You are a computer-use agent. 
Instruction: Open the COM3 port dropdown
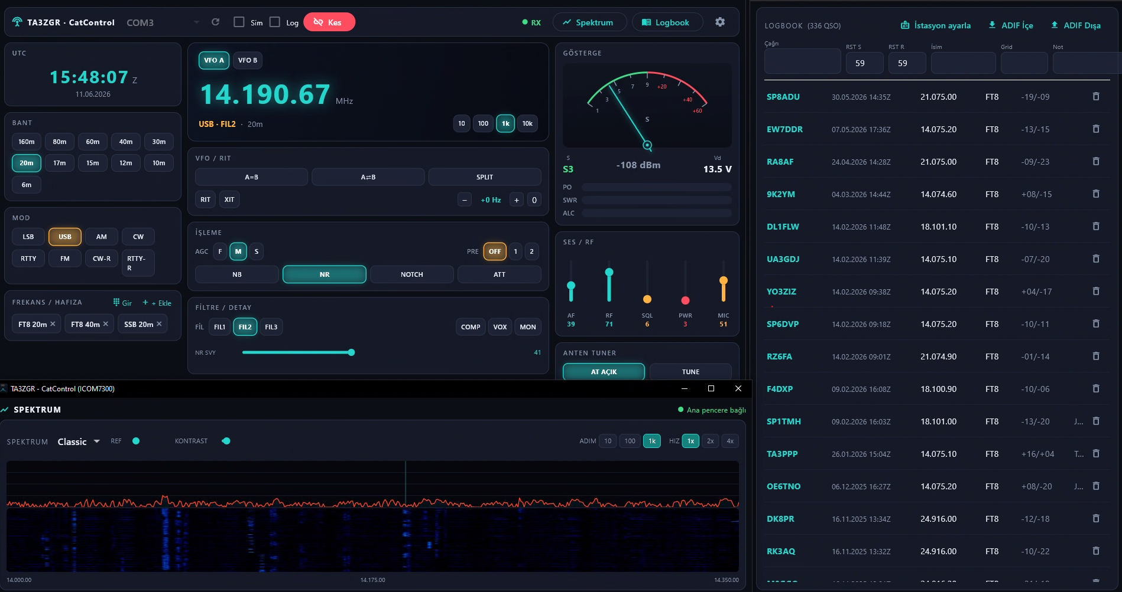162,22
